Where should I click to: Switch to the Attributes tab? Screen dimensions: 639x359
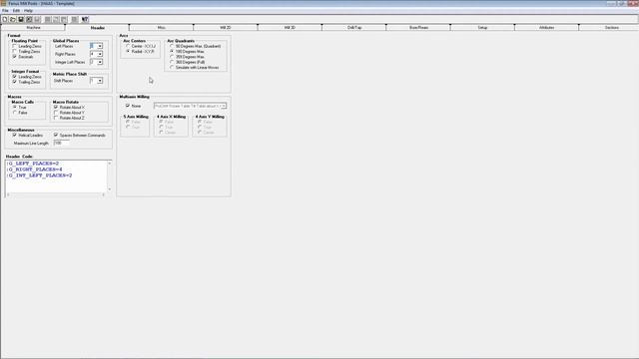tap(546, 28)
